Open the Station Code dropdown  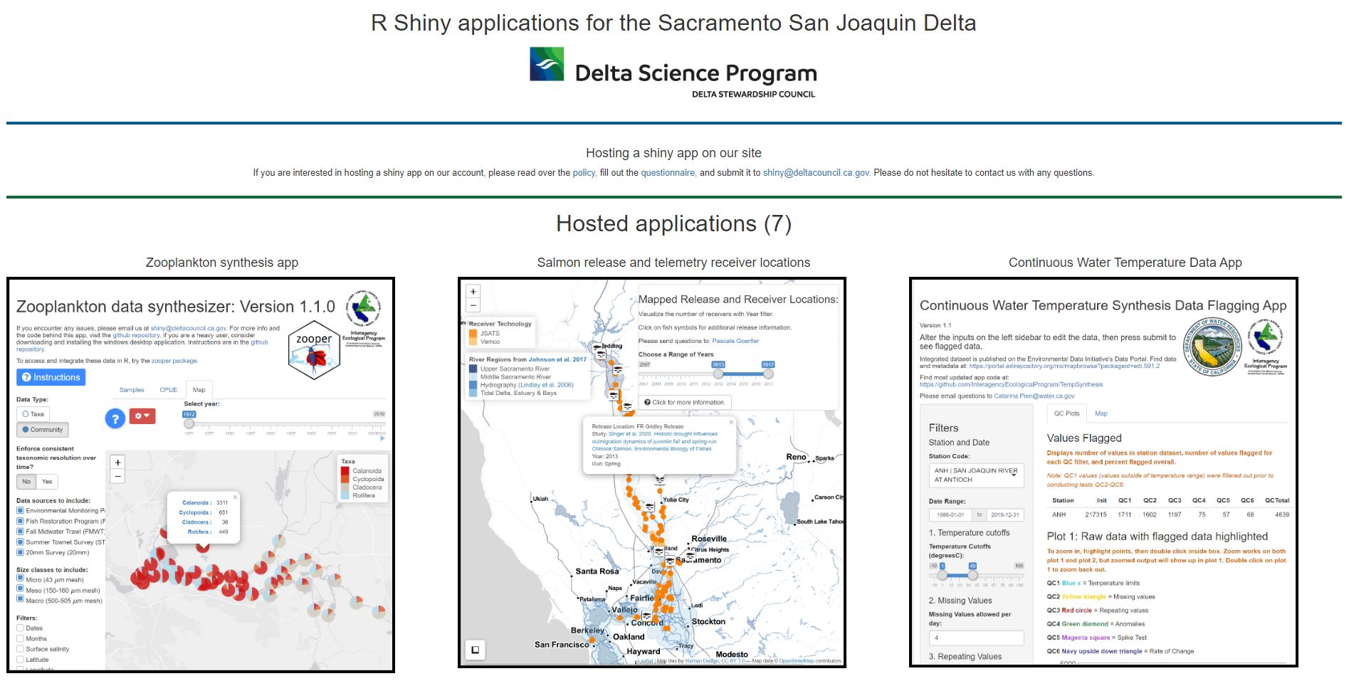976,475
